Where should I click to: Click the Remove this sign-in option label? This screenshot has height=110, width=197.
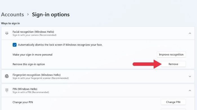click(29, 64)
